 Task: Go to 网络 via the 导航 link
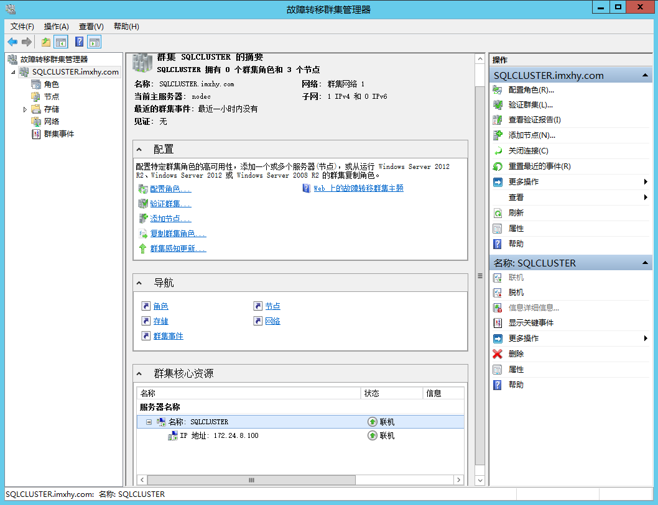(273, 321)
